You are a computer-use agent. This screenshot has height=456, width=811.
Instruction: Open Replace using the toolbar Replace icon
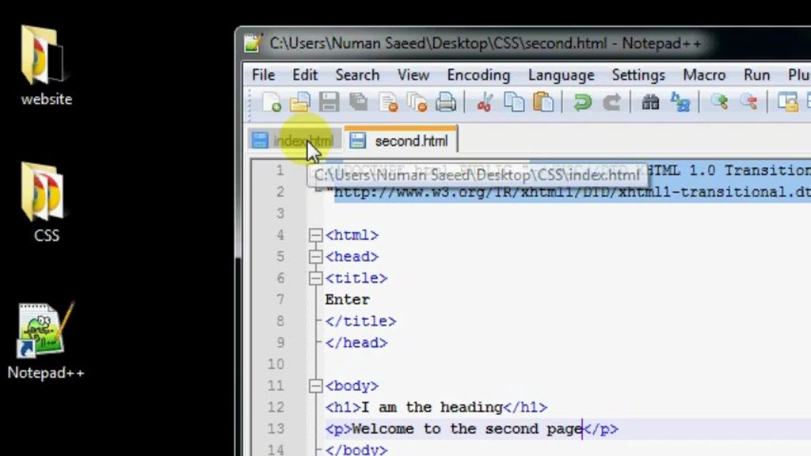(680, 102)
